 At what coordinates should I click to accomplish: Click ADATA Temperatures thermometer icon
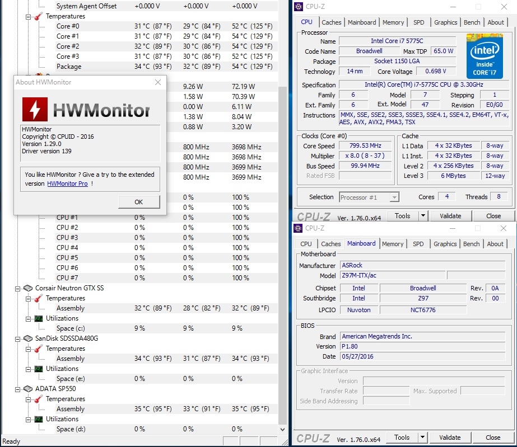(x=39, y=399)
